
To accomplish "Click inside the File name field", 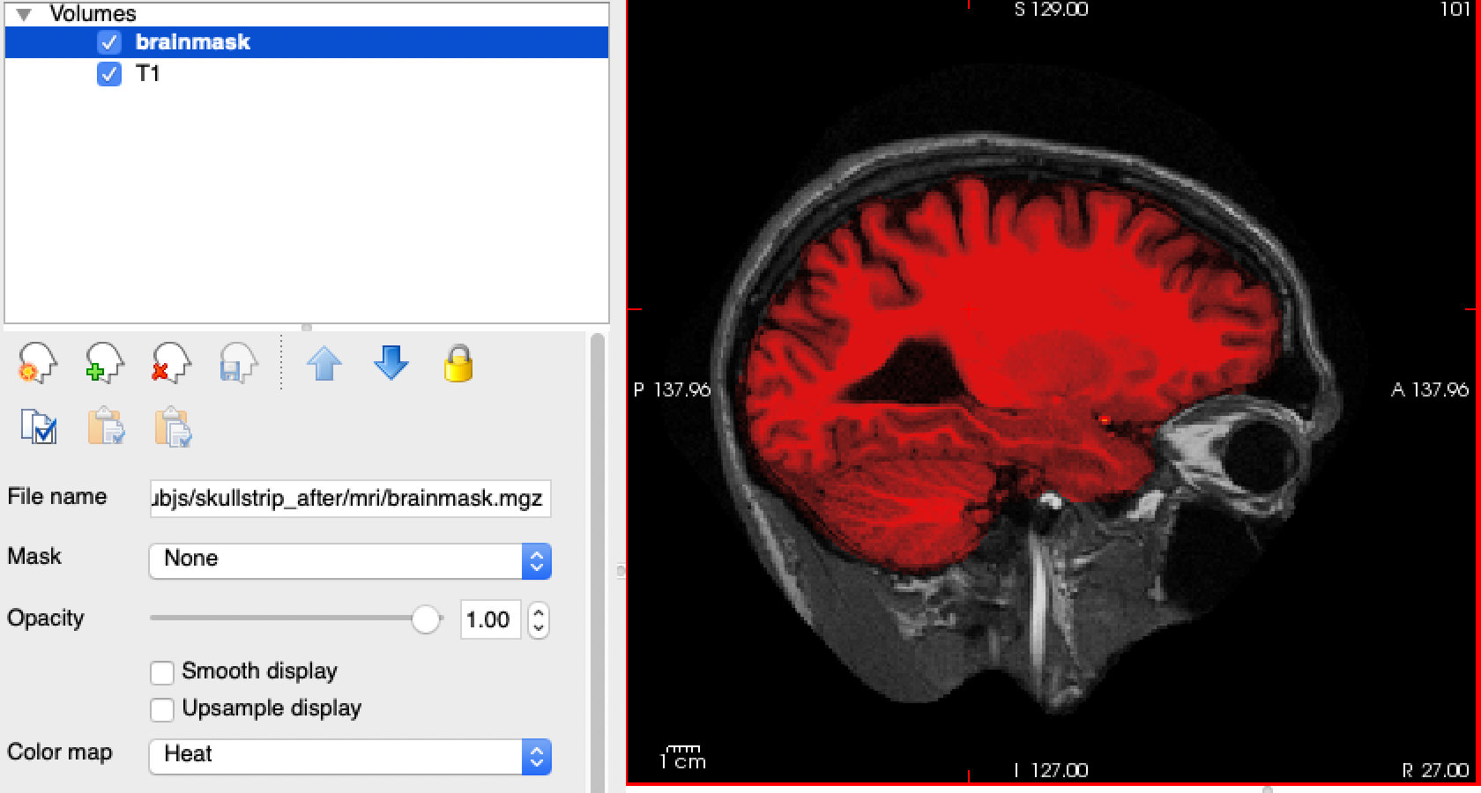I will pos(348,499).
